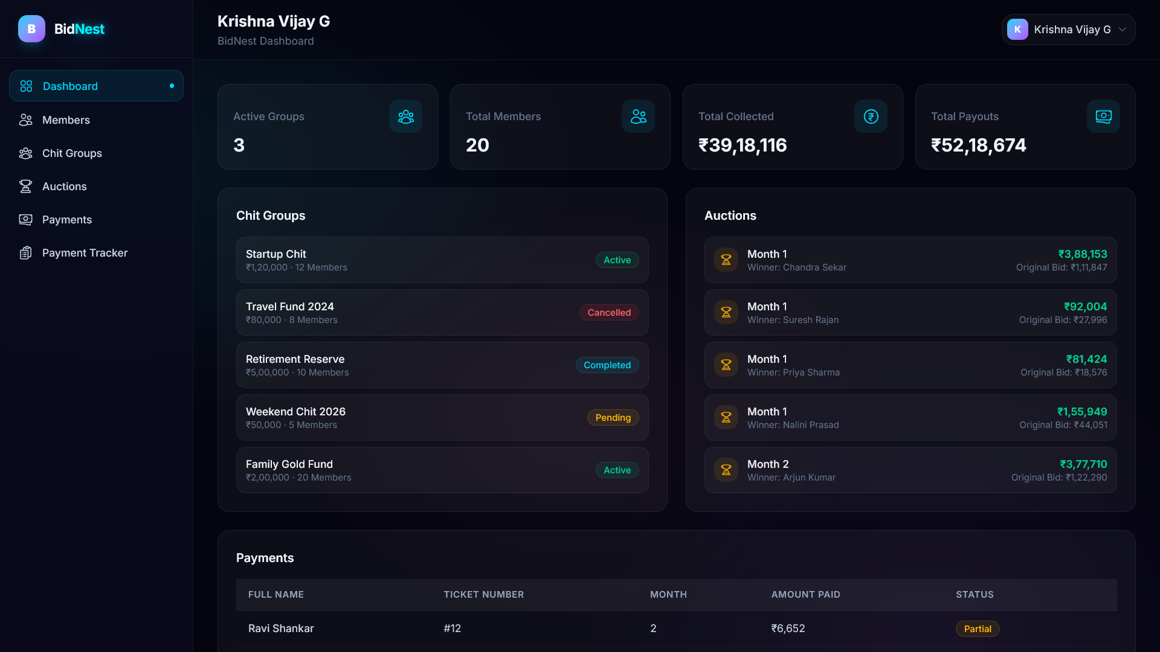Image resolution: width=1160 pixels, height=652 pixels.
Task: Open the Payments sidebar item
Action: click(x=96, y=220)
